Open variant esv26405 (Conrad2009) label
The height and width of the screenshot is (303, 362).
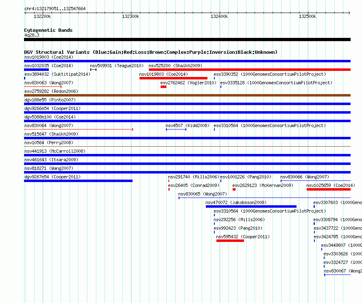[194, 185]
